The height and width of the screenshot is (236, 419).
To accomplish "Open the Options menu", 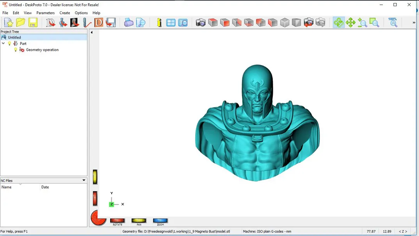I will tap(81, 13).
